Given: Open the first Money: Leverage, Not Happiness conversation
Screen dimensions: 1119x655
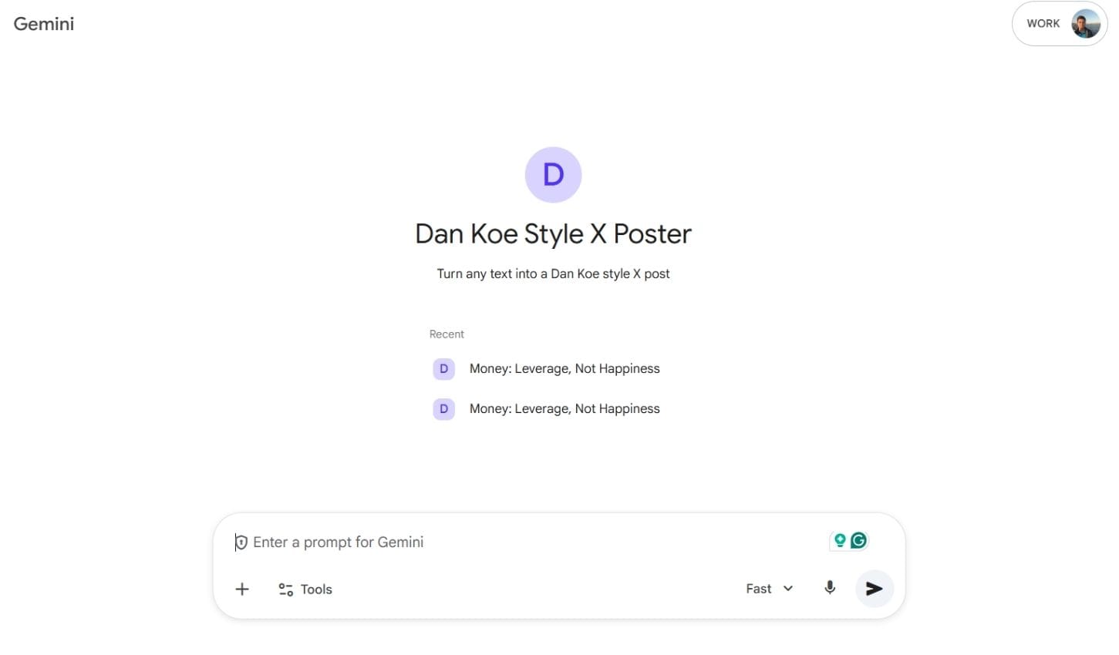Looking at the screenshot, I should pos(564,368).
